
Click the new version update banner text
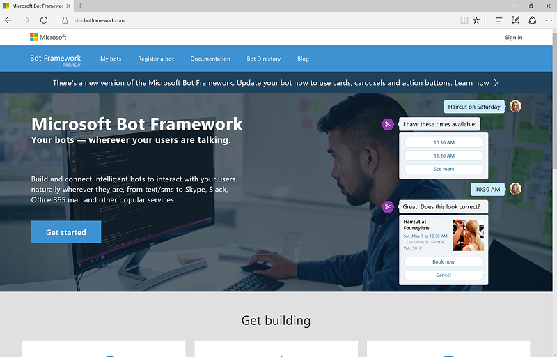[x=271, y=83]
